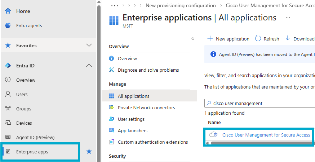Click Download button label
Viewport: 315px width, 162px height.
(x=304, y=39)
